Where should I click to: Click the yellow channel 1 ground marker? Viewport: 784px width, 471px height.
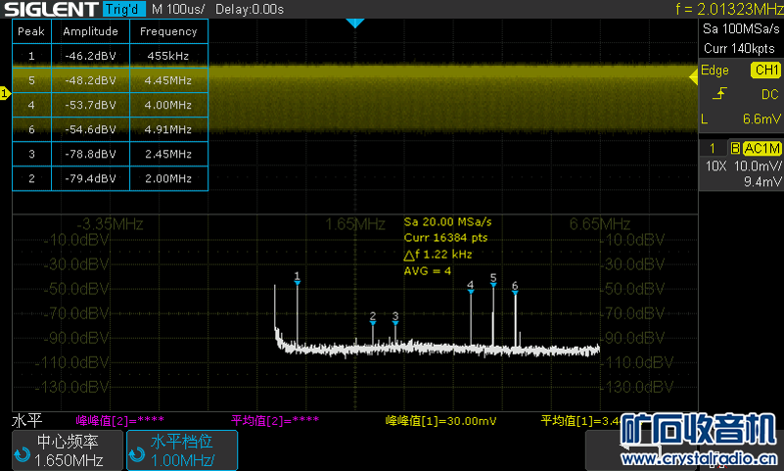click(x=5, y=93)
